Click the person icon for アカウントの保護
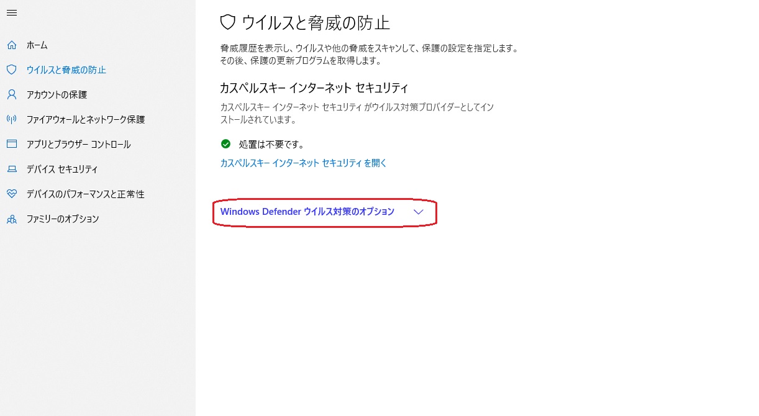This screenshot has width=759, height=416. tap(11, 94)
